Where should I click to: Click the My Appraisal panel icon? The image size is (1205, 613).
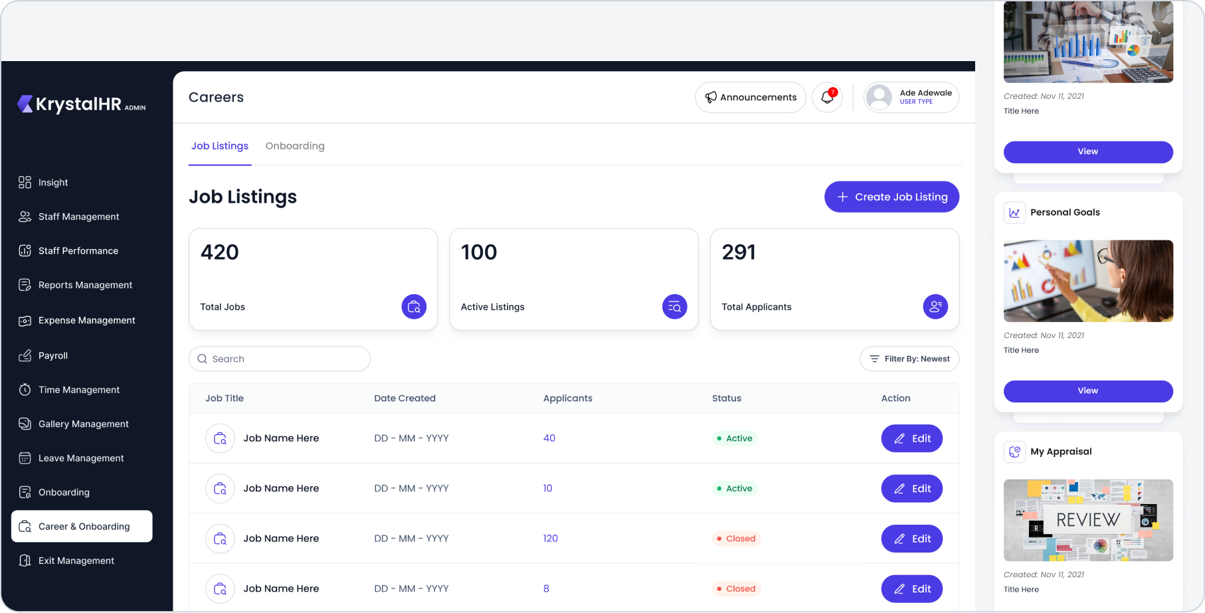pyautogui.click(x=1014, y=452)
